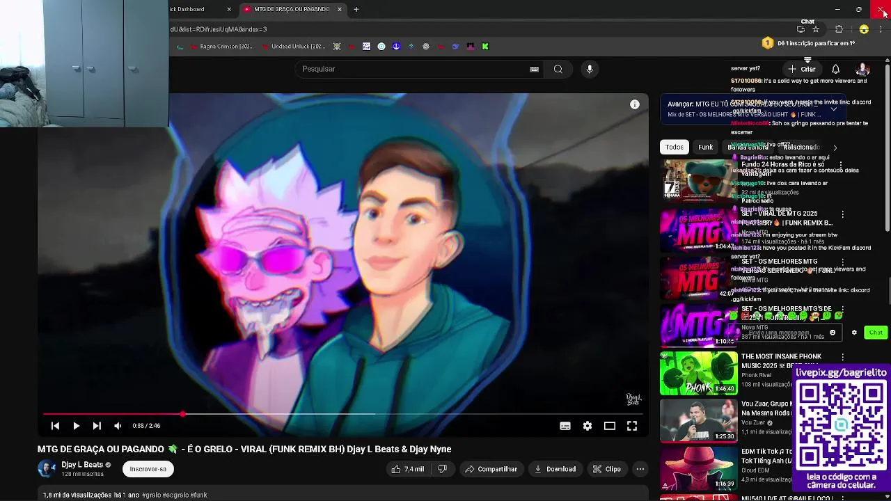Viewport: 891px width, 501px height.
Task: Open emoji picker in chat message box
Action: click(x=833, y=333)
